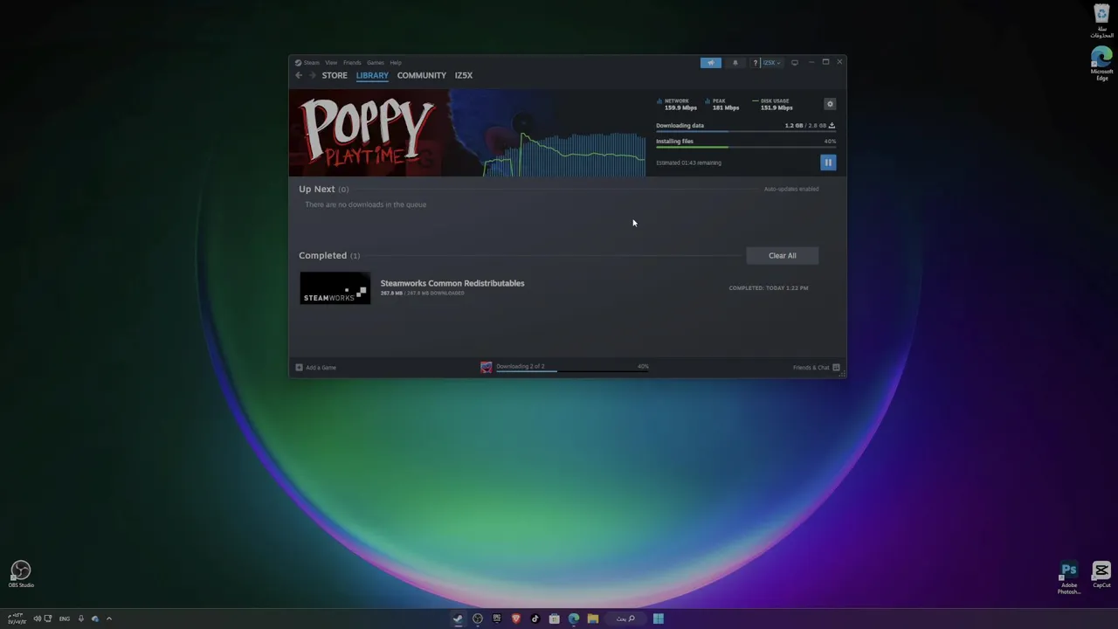Open Microsoft Edge desktop shortcut
1118x629 pixels.
click(1101, 64)
